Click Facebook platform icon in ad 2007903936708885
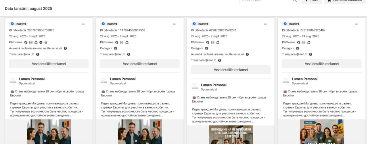 26,42
